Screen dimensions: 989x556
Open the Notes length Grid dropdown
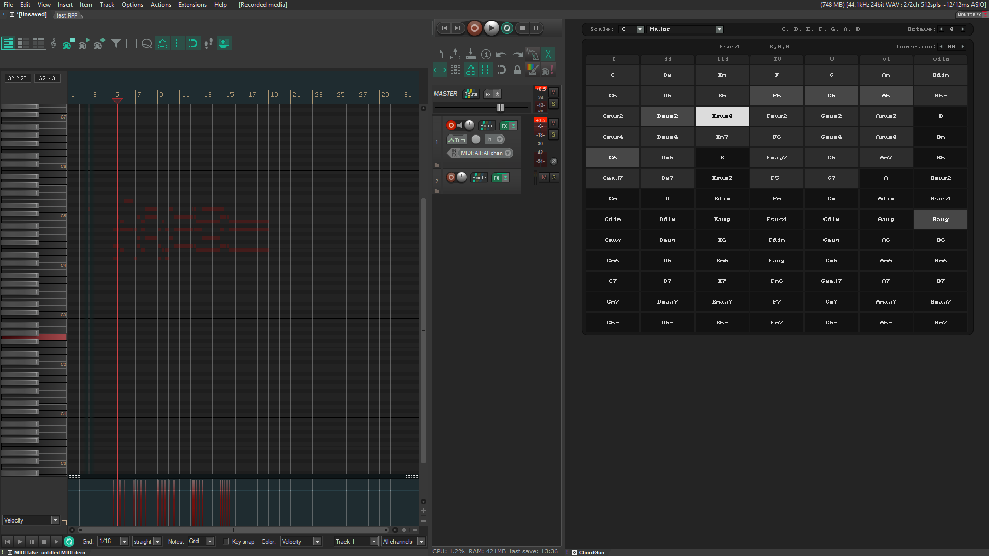pyautogui.click(x=201, y=541)
